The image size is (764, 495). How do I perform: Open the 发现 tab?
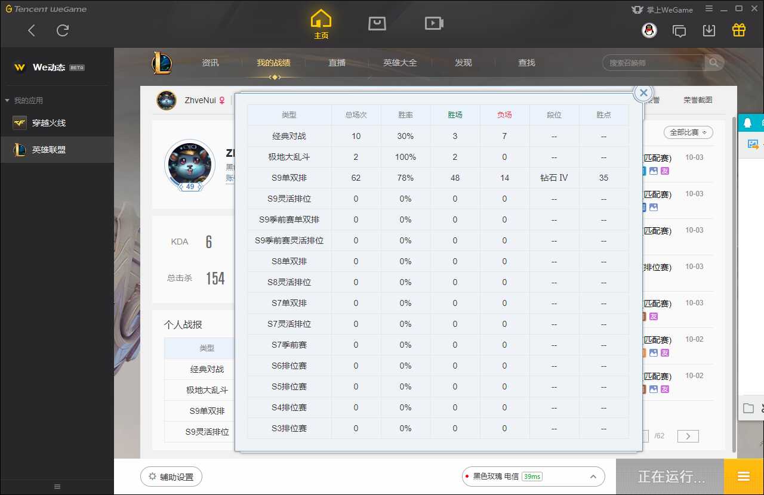(x=463, y=63)
